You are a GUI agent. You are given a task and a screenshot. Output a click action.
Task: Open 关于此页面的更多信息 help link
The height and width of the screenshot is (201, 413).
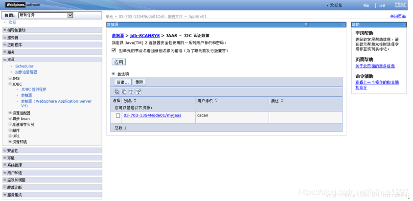pos(375,66)
